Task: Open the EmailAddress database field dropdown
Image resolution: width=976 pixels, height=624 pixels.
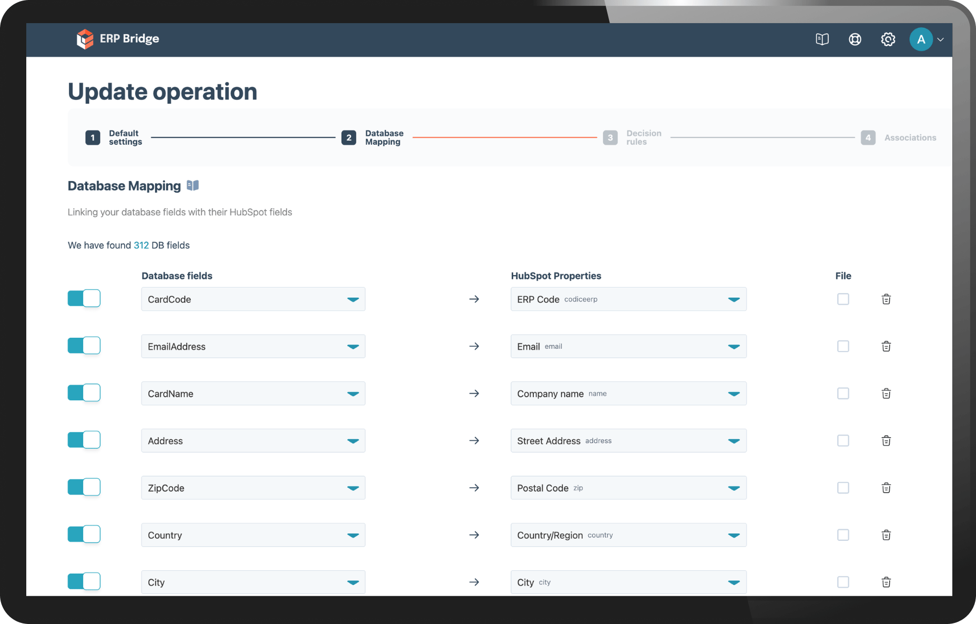Action: (253, 346)
